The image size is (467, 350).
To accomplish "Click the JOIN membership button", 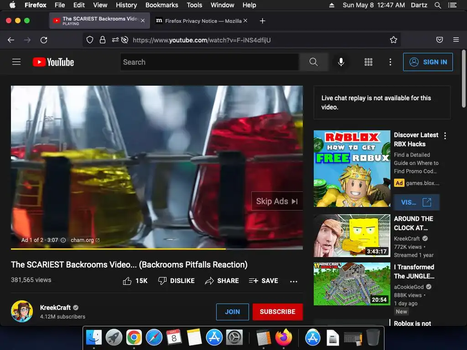I will click(x=232, y=312).
